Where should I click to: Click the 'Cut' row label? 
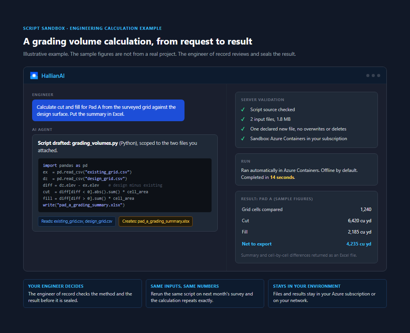(x=245, y=221)
